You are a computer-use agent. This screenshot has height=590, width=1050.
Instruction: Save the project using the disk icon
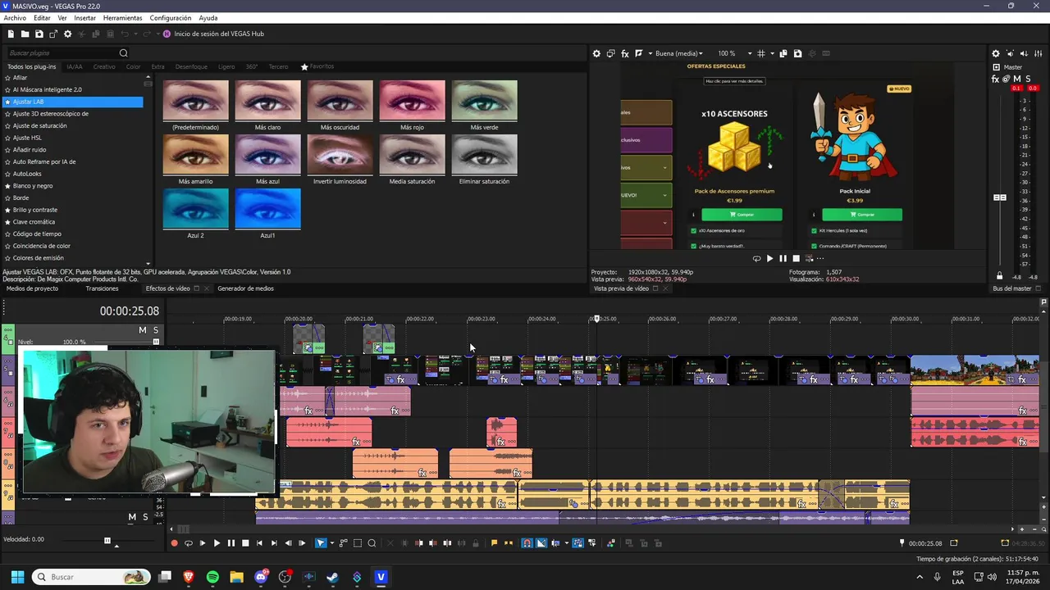point(39,34)
